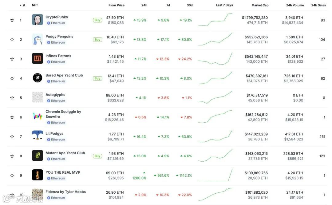Sort by Floor Price column header

click(x=116, y=5)
